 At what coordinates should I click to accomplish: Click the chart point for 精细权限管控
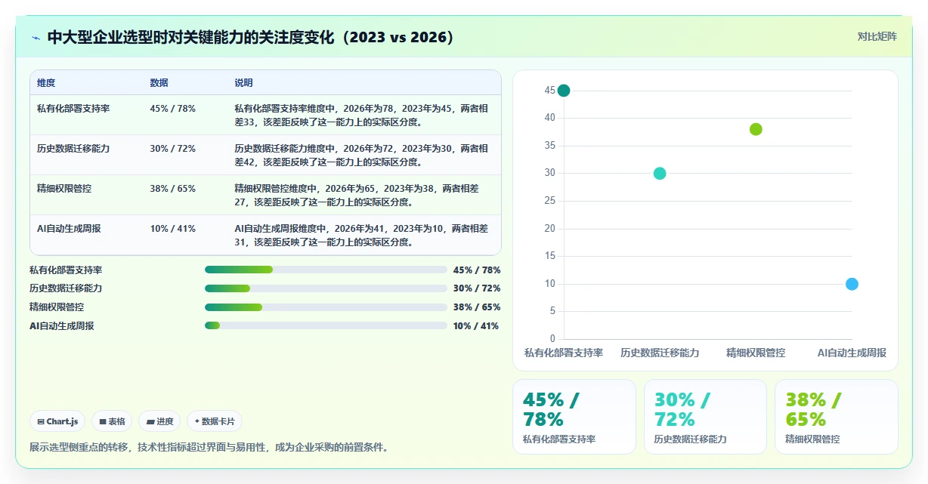click(x=756, y=129)
